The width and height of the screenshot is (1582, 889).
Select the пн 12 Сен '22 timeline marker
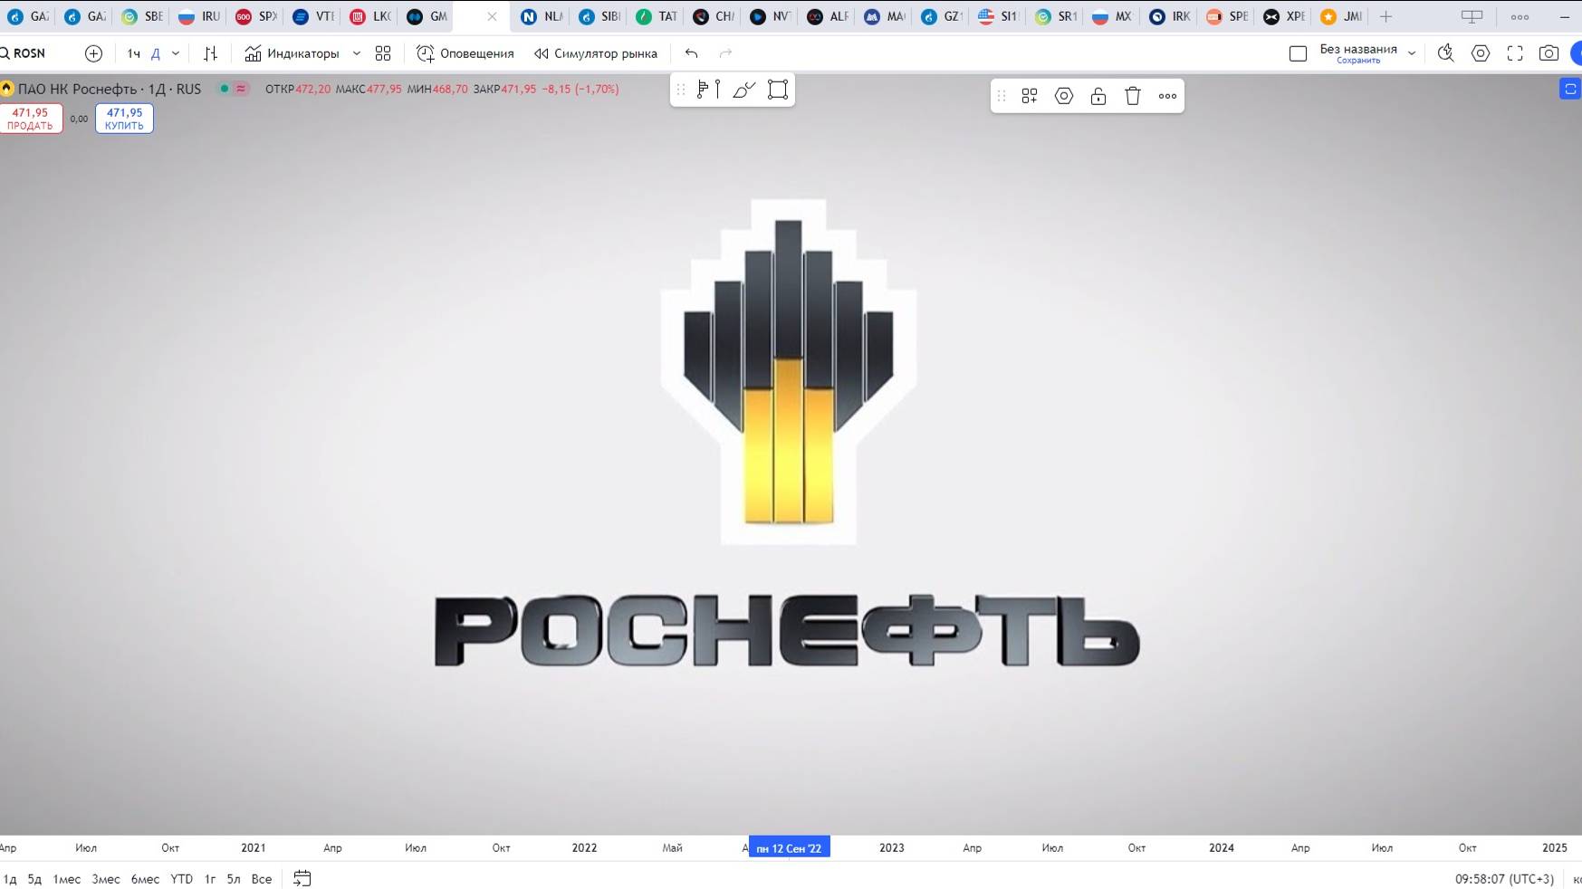pyautogui.click(x=788, y=848)
